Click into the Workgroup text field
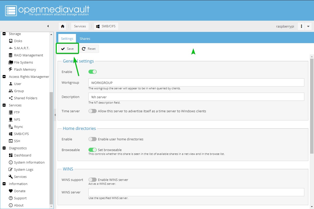 tap(196, 83)
